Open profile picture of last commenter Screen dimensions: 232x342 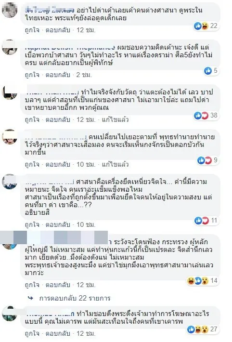click(x=10, y=314)
